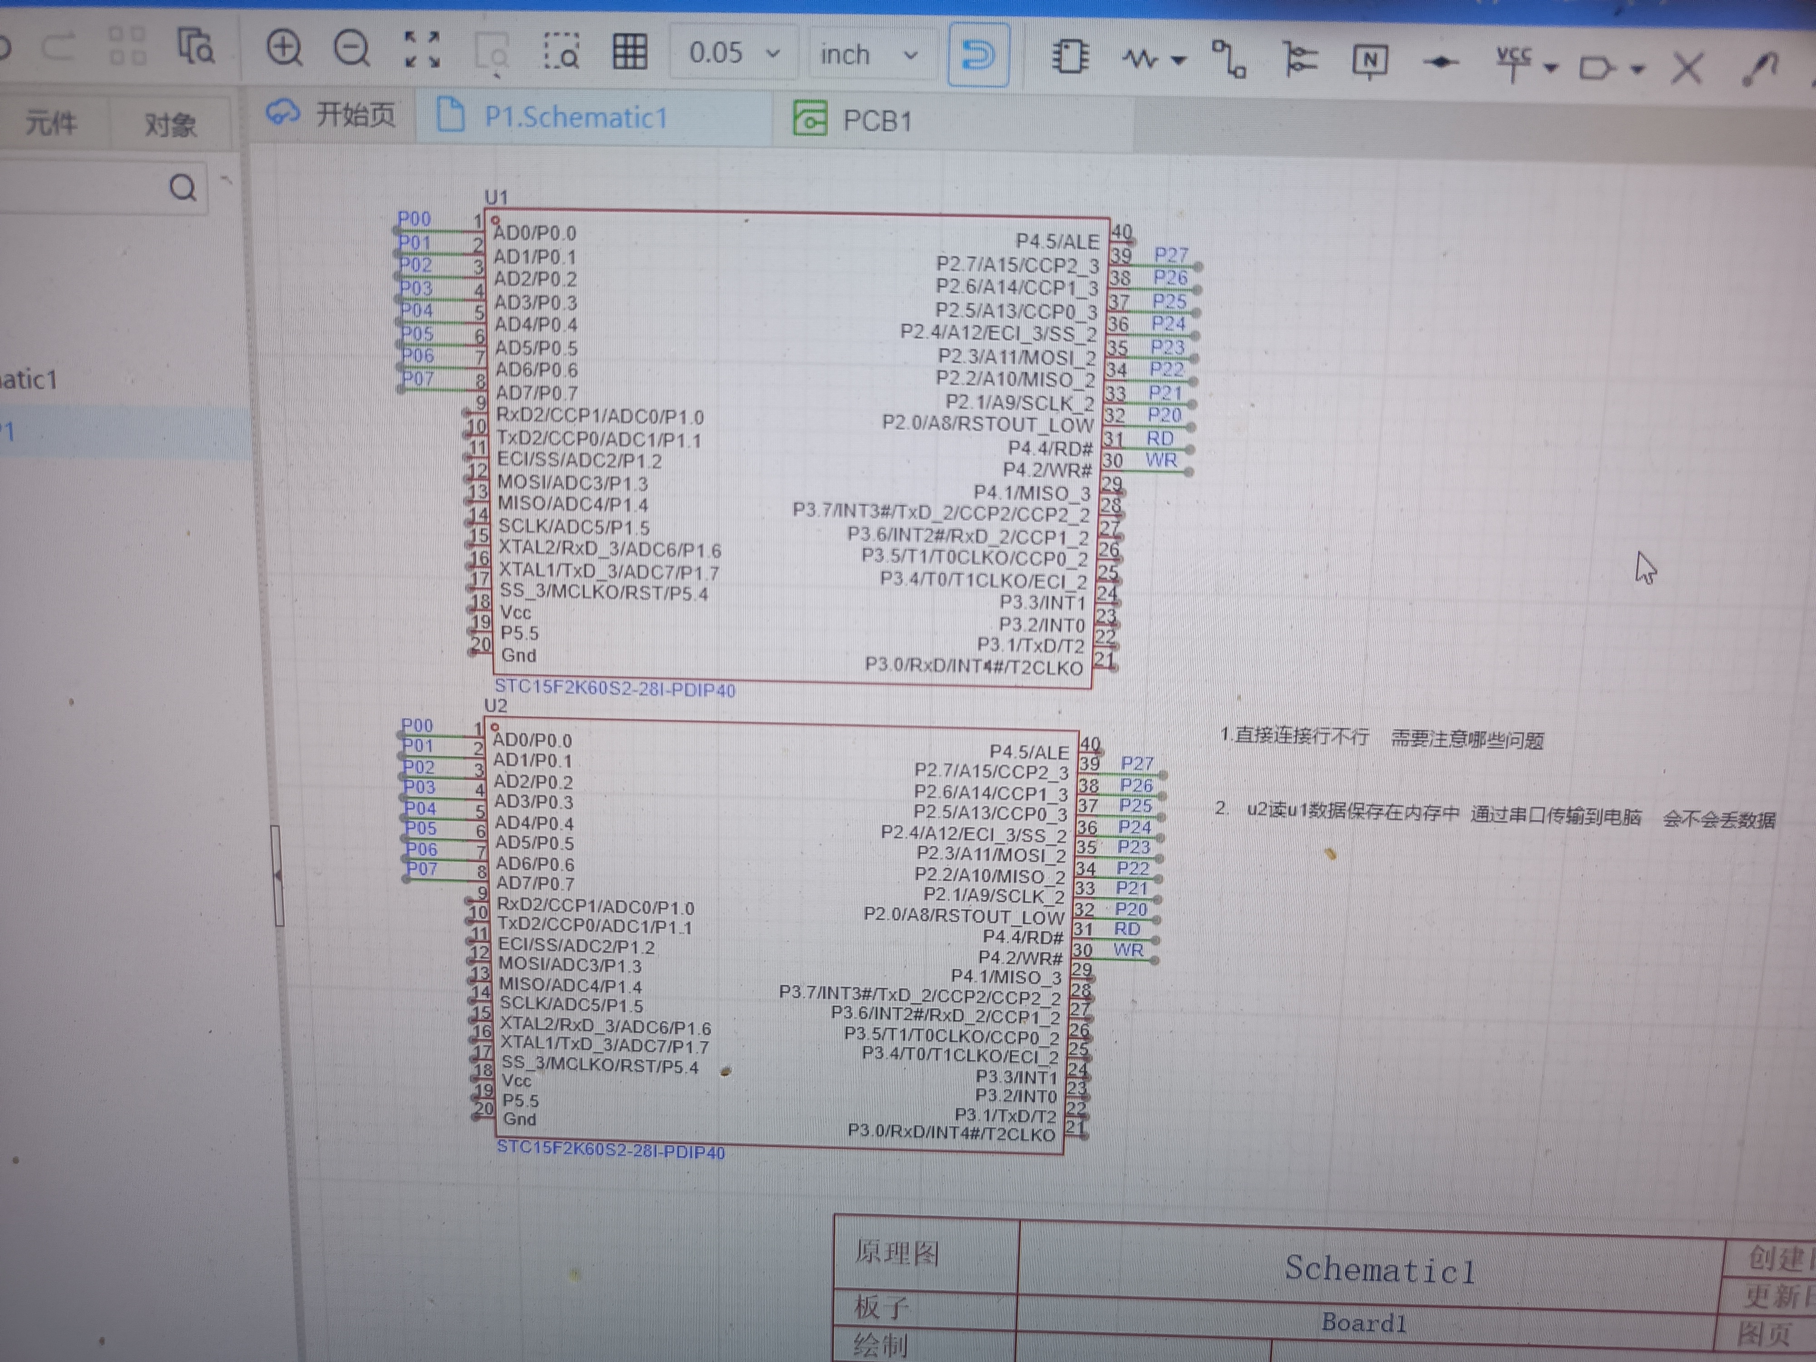
Task: Expand the resistor common-parts dropdown arrow
Action: click(1179, 60)
